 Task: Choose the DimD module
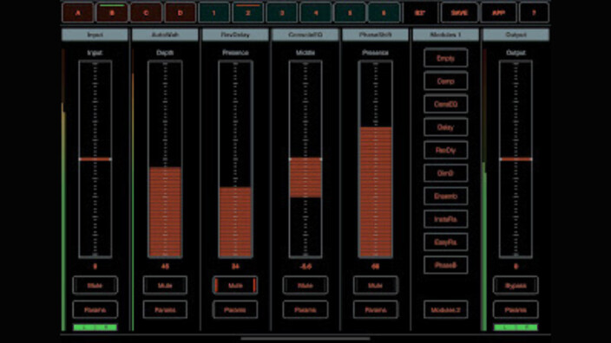(x=445, y=173)
